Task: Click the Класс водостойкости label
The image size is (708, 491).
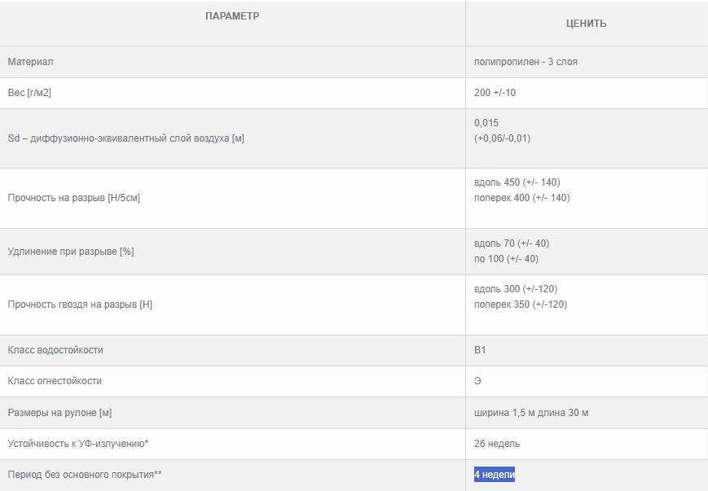Action: coord(55,350)
